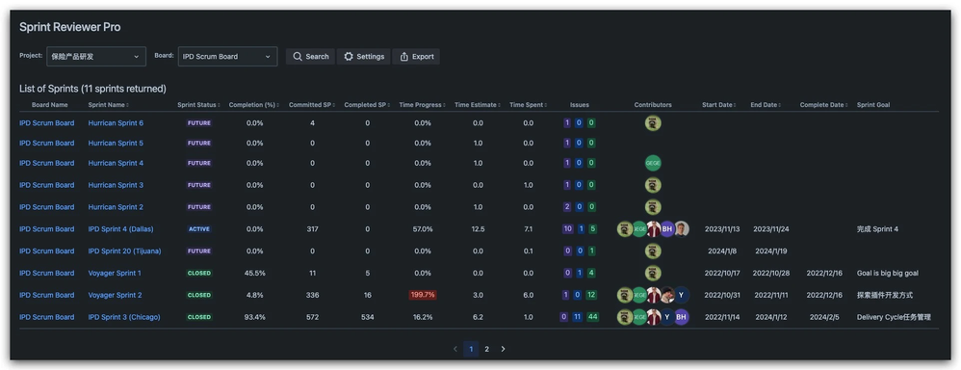Viewport: 961px width, 370px height.
Task: Sort by Time Estimate column header
Action: [x=477, y=105]
